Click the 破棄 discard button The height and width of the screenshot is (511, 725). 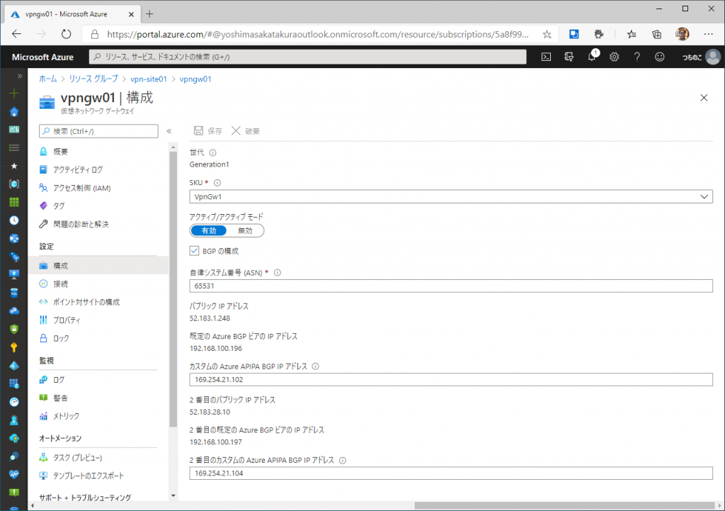[246, 131]
